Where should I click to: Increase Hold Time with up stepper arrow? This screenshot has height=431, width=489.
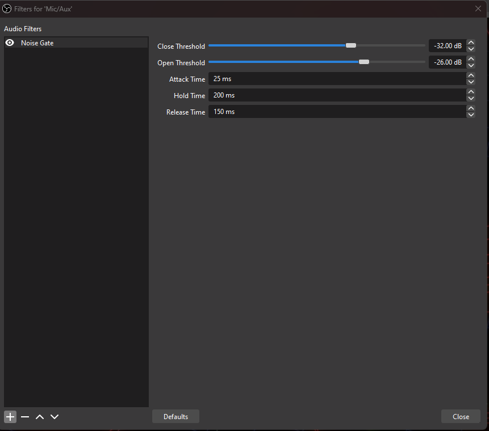[471, 92]
